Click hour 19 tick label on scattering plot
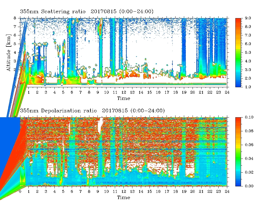This screenshot has height=208, width=260. [184, 92]
